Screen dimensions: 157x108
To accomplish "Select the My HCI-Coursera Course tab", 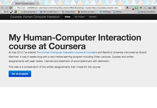I will click(25, 3).
